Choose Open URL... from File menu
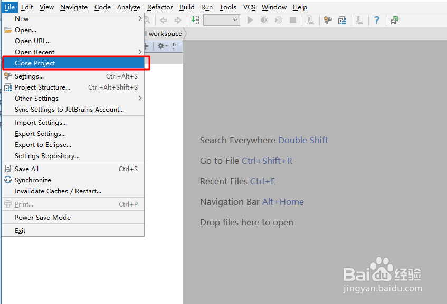 coord(73,41)
